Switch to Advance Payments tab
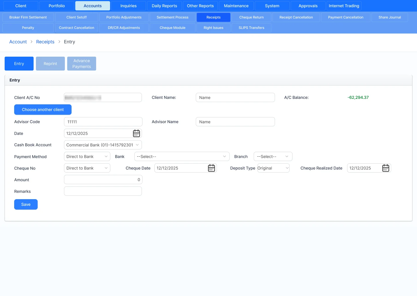Screen dimensions: 417x296 82,64
